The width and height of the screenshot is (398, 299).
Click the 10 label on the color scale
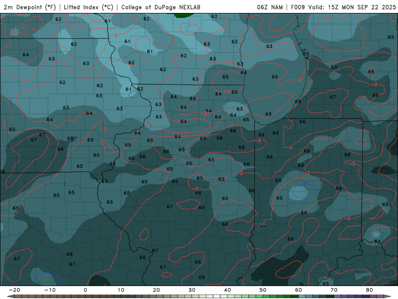tap(121, 290)
